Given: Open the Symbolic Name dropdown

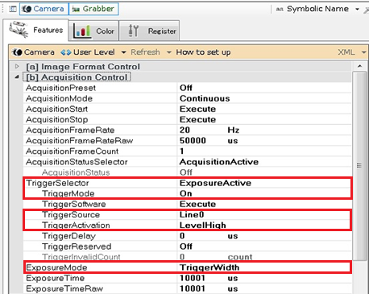Looking at the screenshot, I should 317,9.
